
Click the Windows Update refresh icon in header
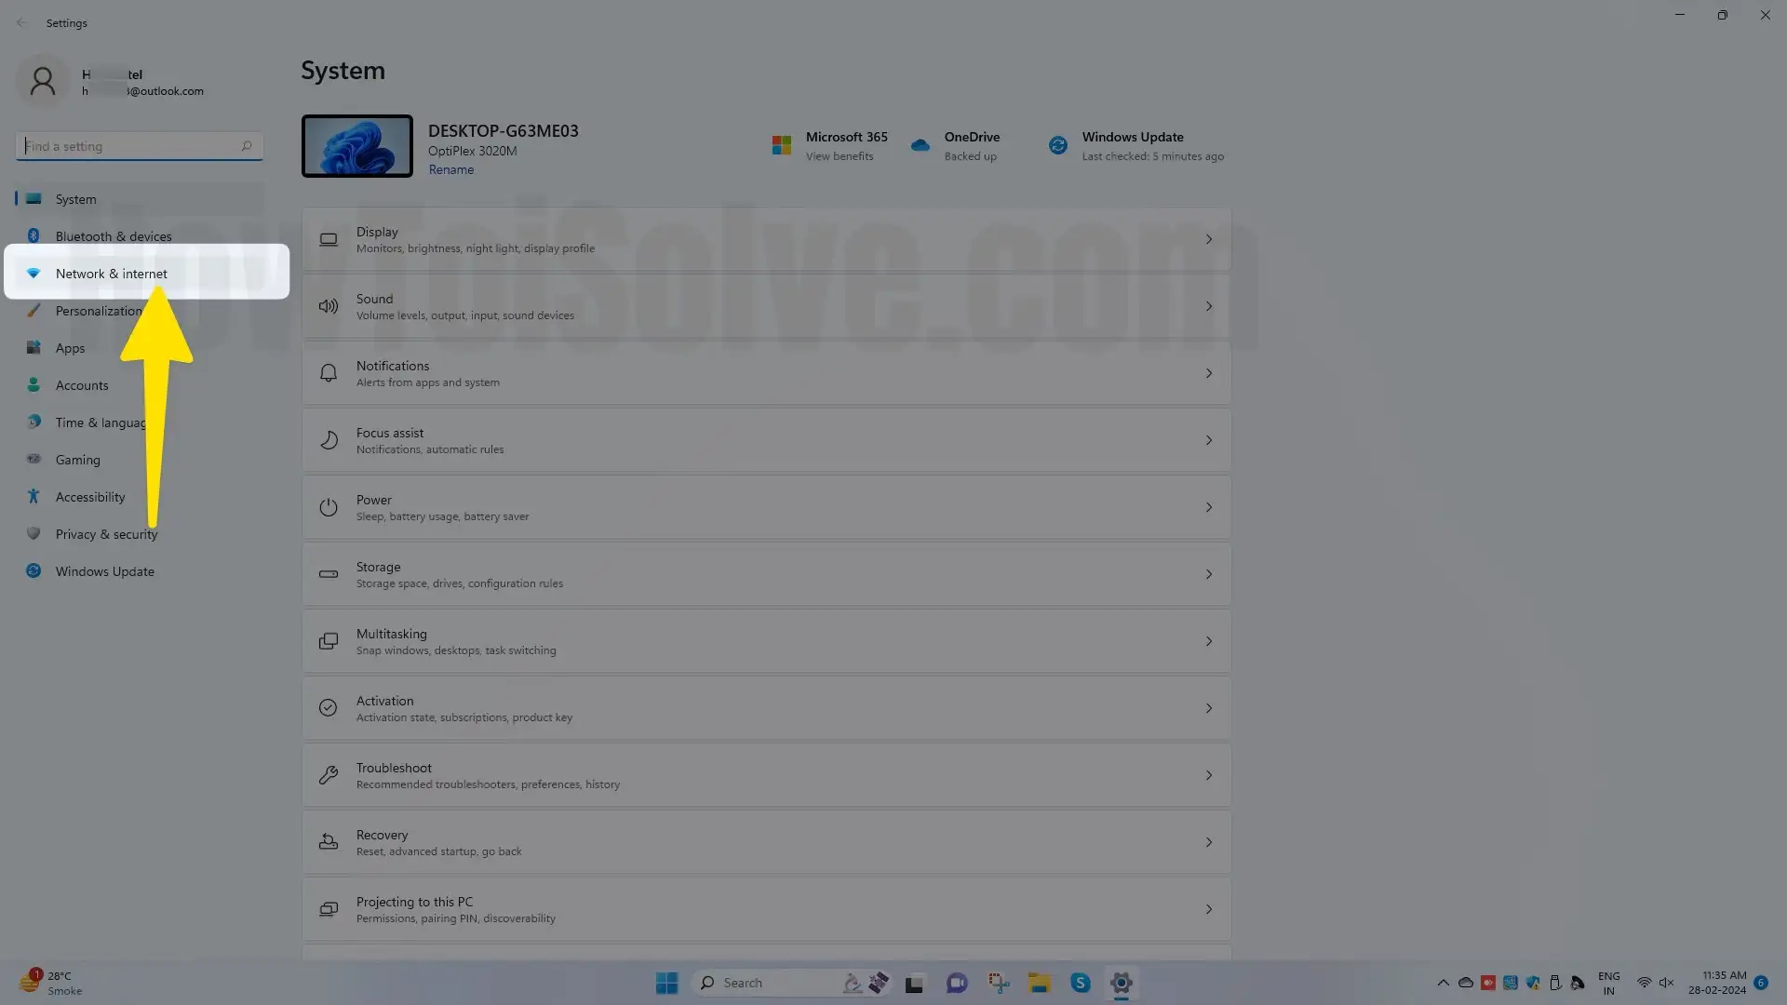click(1057, 145)
